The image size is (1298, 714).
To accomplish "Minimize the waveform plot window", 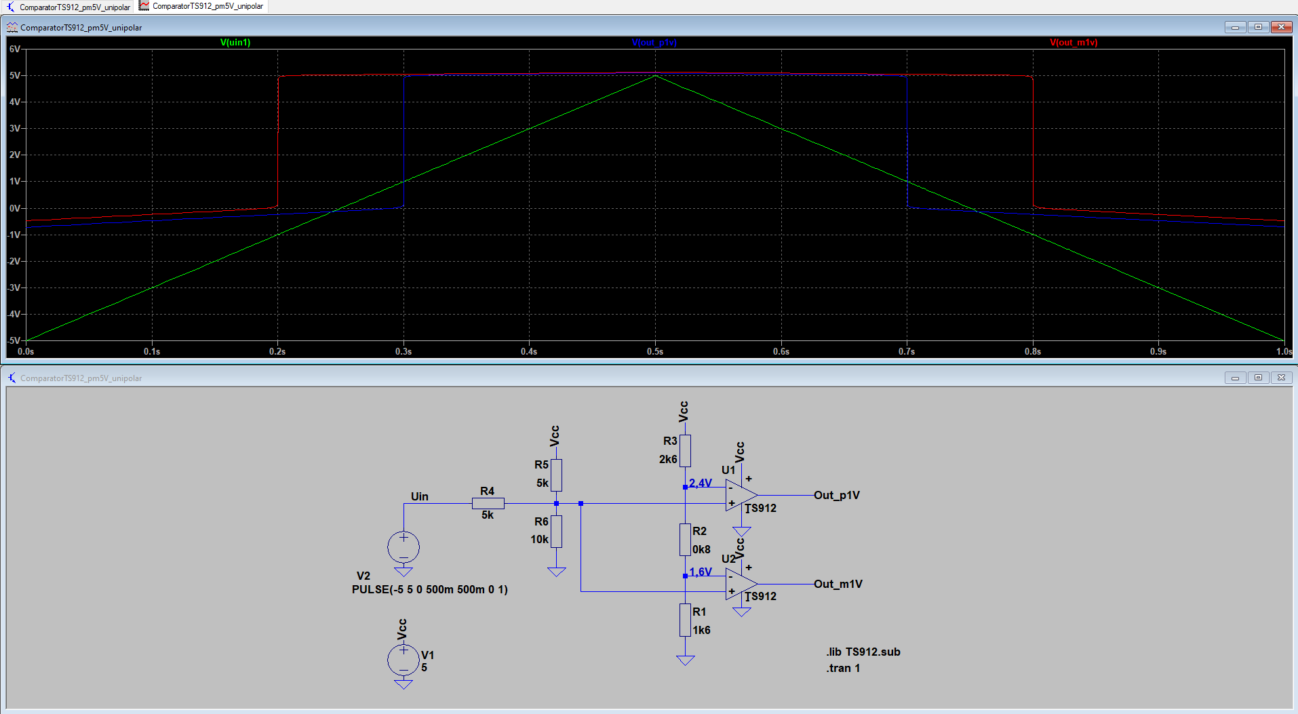I will [x=1235, y=27].
